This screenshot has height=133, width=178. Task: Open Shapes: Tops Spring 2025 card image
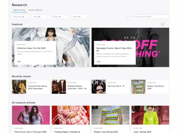(110, 115)
